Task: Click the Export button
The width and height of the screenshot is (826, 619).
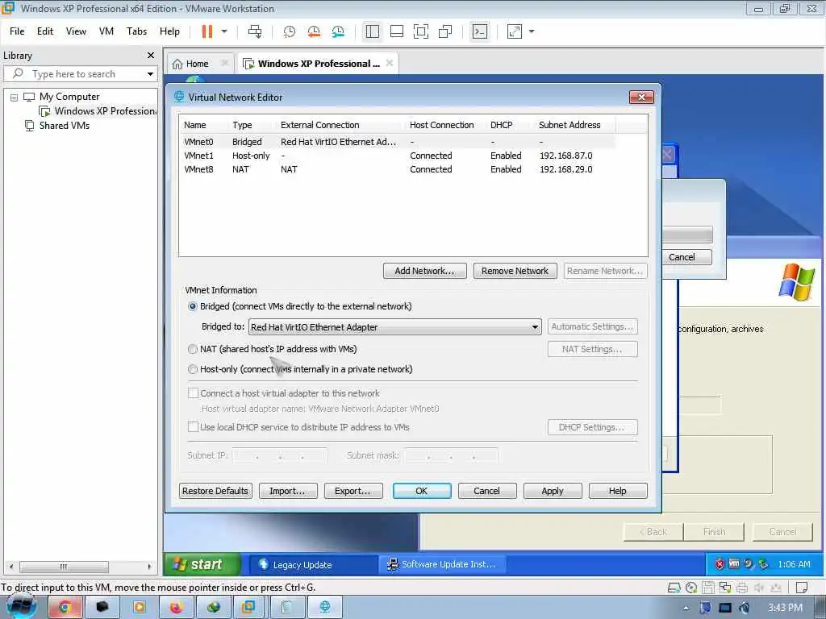Action: point(353,491)
